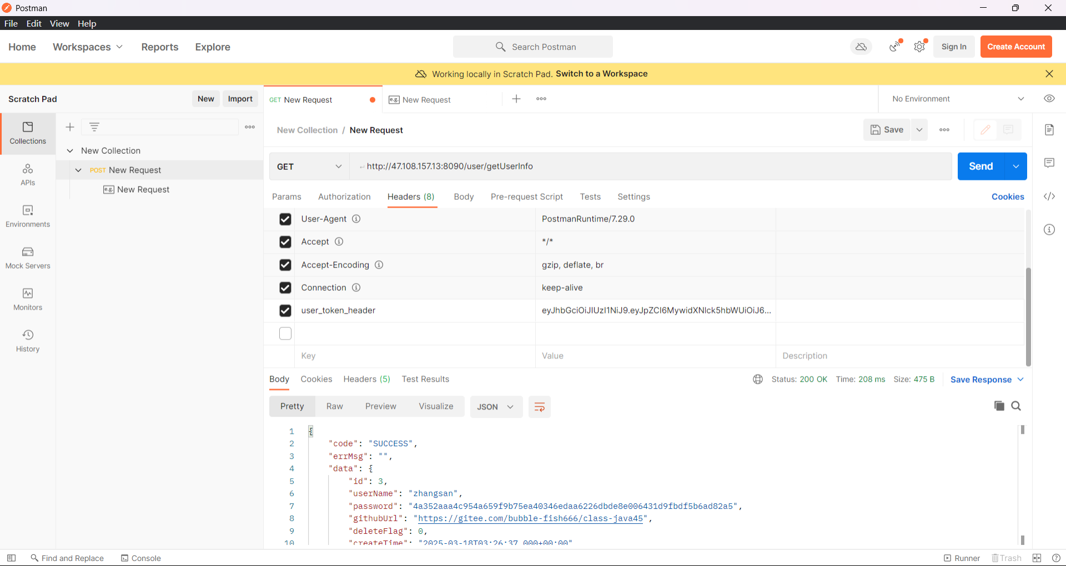Open the Monitors sidebar panel
This screenshot has width=1066, height=566.
click(28, 300)
